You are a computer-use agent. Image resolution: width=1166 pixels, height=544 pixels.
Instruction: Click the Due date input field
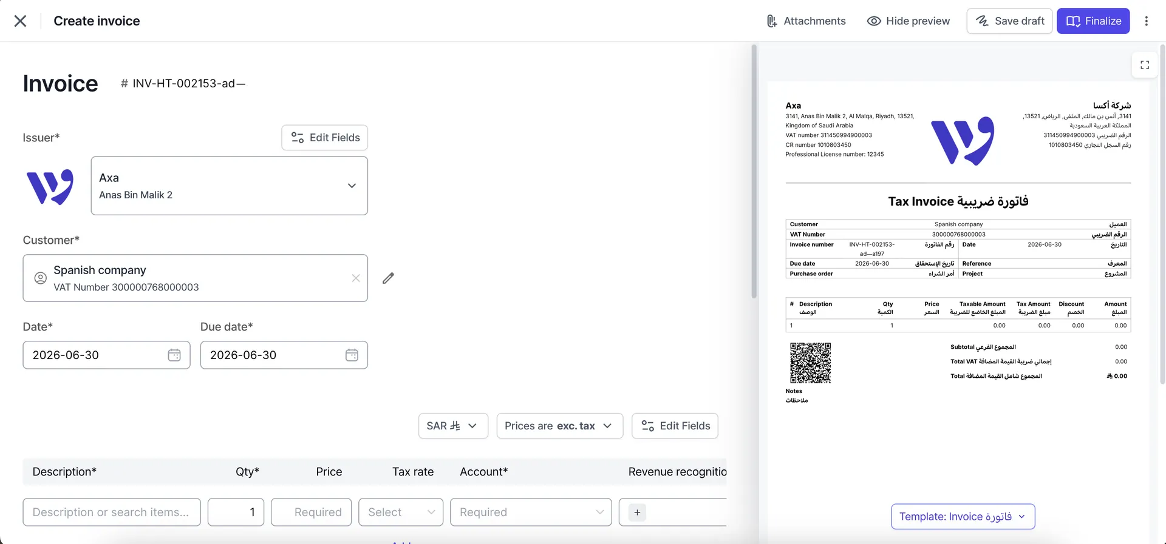[284, 355]
